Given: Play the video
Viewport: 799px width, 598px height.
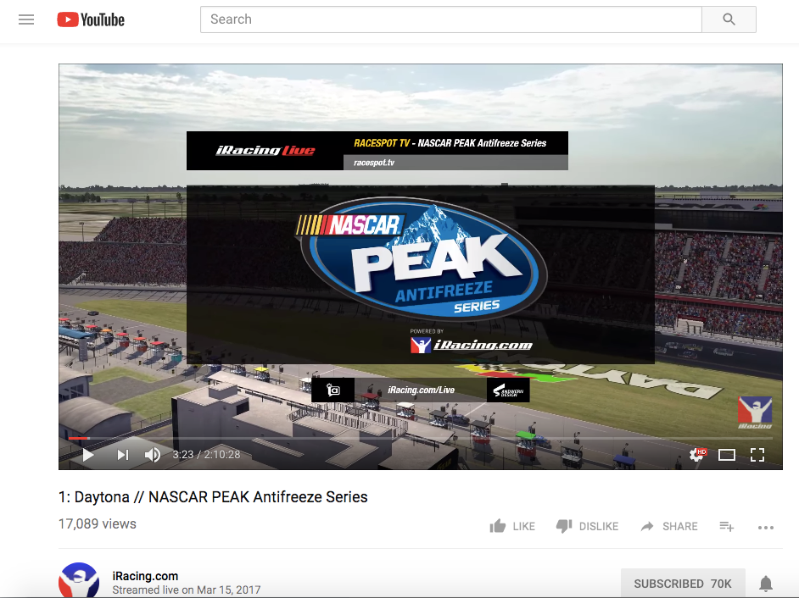Looking at the screenshot, I should (87, 455).
